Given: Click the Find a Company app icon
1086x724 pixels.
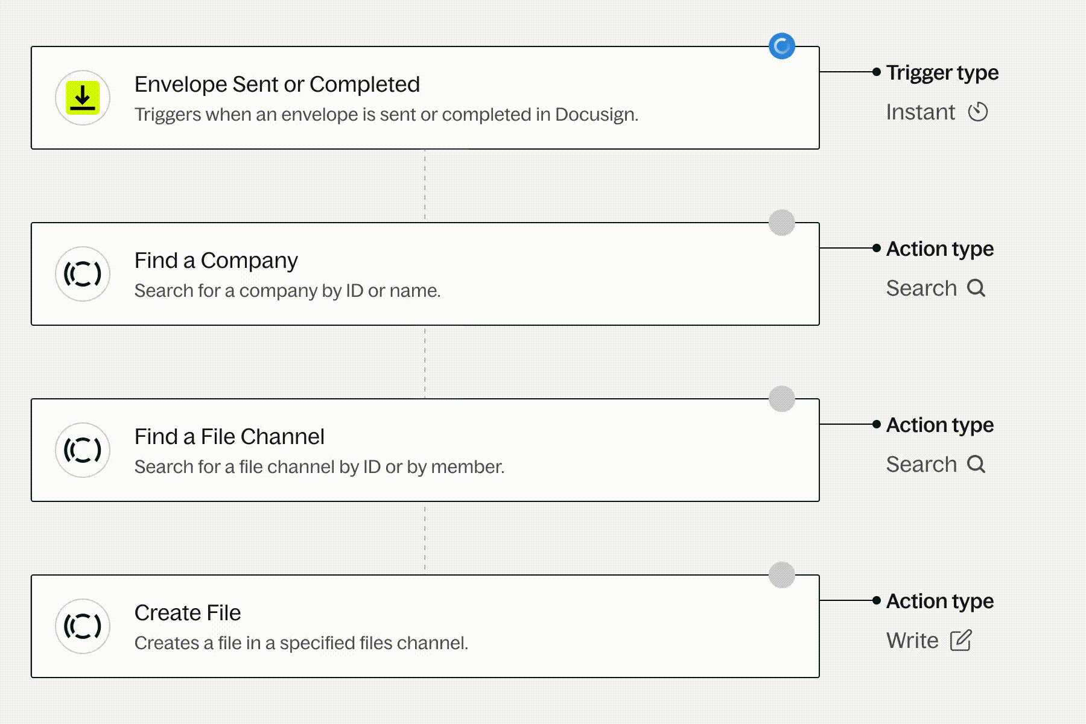Looking at the screenshot, I should [x=83, y=274].
